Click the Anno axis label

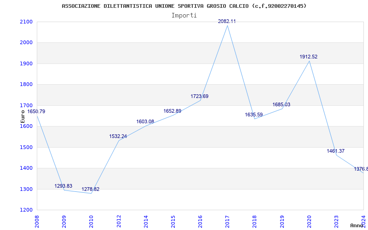click(357, 225)
